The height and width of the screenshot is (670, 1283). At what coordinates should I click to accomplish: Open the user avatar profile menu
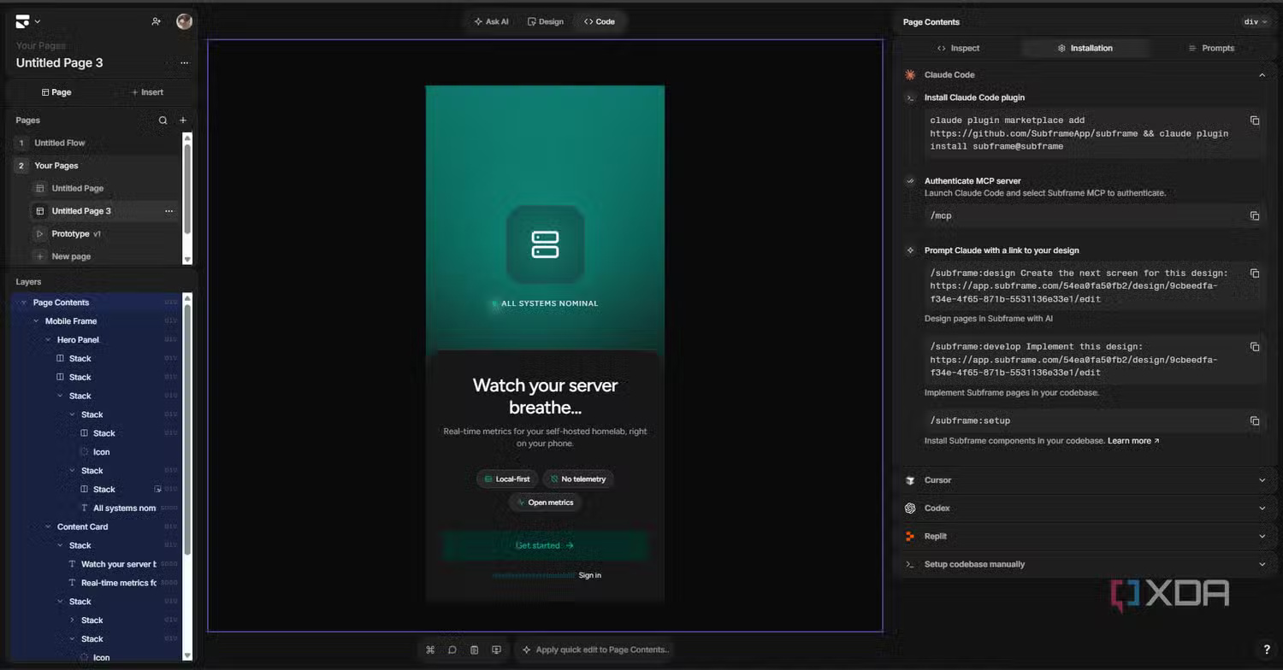184,21
